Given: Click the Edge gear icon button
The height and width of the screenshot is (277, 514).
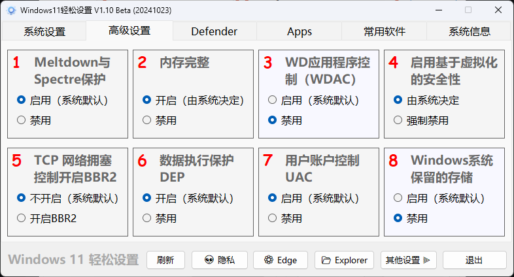Looking at the screenshot, I should 281,260.
